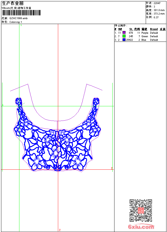Click the purple neckline outline curve

58,120
